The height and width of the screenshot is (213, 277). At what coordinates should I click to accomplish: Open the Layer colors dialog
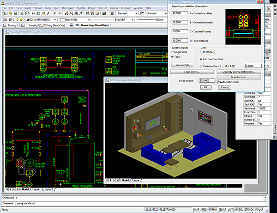(192, 72)
